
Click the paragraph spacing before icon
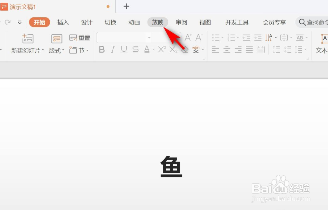click(x=276, y=50)
